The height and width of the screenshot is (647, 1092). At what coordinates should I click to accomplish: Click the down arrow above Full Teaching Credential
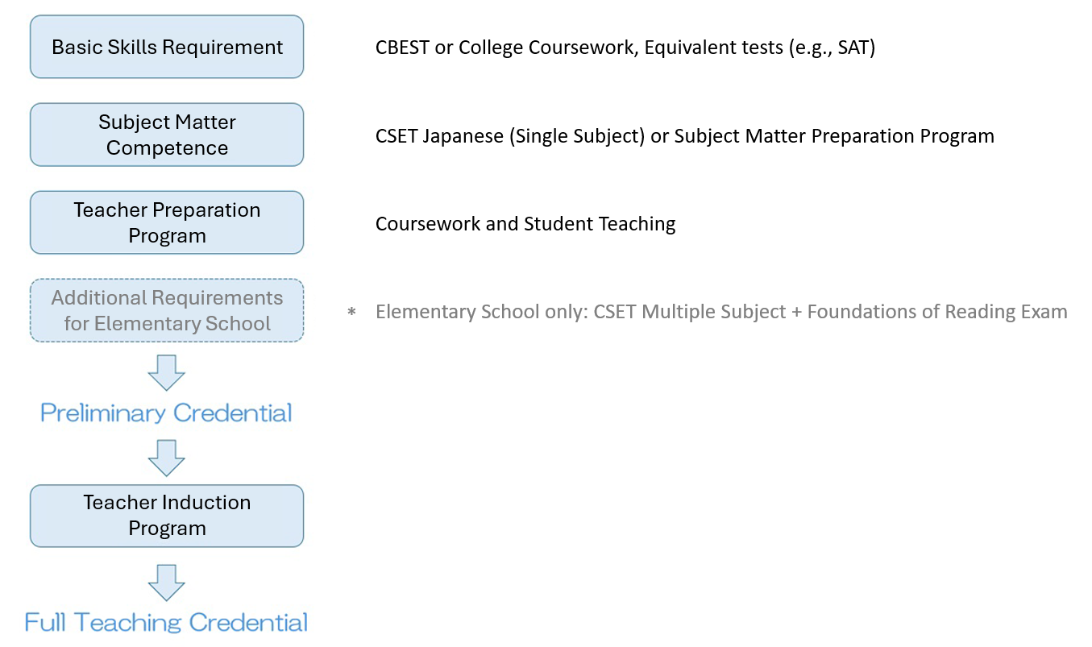(167, 582)
